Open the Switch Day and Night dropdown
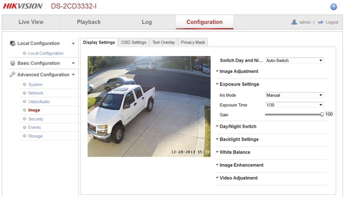Image resolution: width=344 pixels, height=197 pixels. pos(294,60)
